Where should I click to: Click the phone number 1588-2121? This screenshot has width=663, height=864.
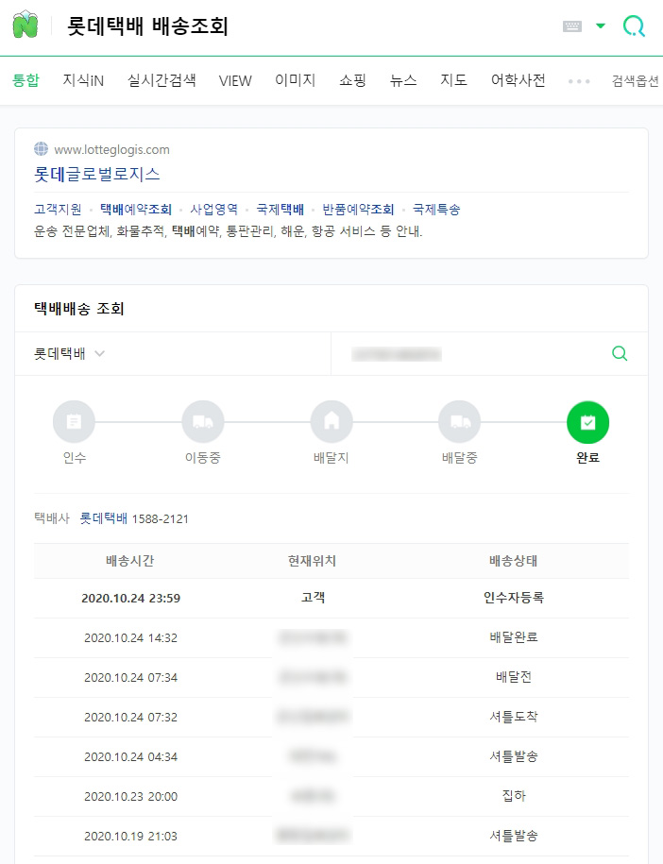tap(161, 519)
